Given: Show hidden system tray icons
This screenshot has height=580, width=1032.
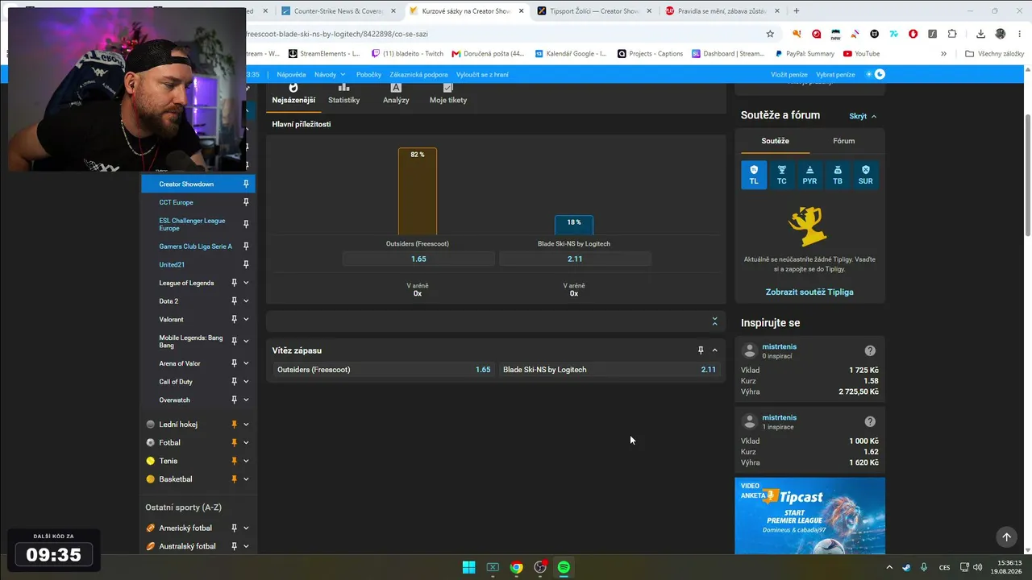Looking at the screenshot, I should (x=889, y=567).
